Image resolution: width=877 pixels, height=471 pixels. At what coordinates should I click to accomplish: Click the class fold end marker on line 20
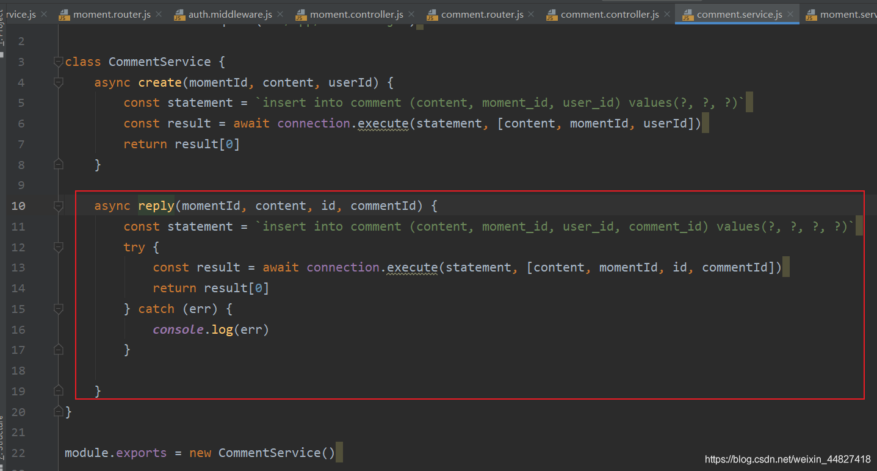(58, 411)
